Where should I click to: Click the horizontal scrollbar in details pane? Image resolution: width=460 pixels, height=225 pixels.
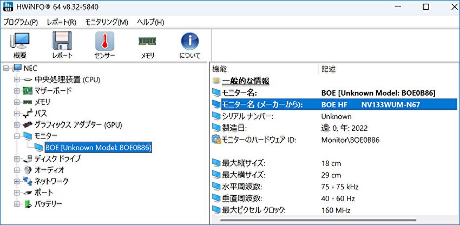point(318,221)
